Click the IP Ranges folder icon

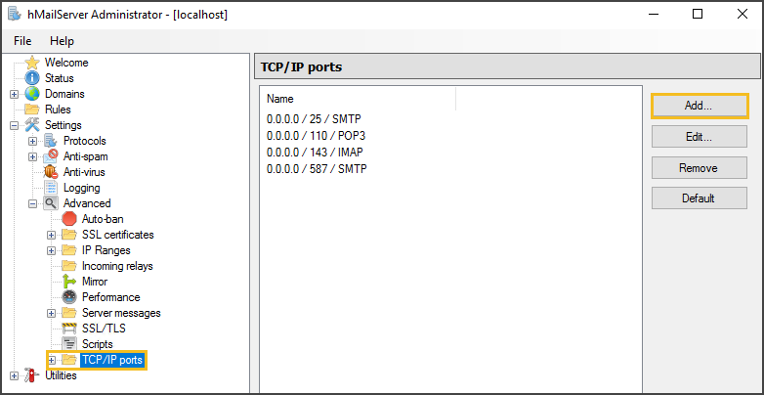[69, 250]
